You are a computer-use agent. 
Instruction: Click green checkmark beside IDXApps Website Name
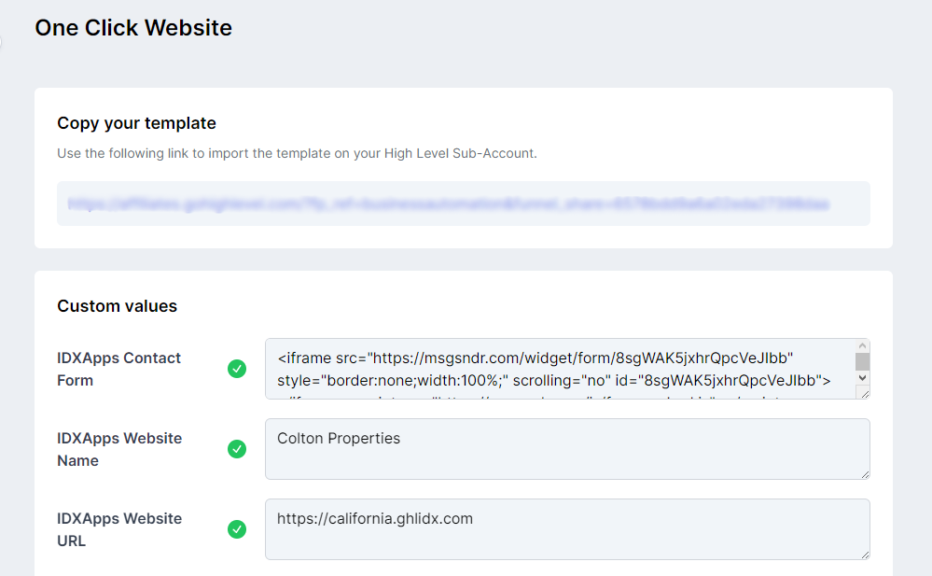pos(237,449)
